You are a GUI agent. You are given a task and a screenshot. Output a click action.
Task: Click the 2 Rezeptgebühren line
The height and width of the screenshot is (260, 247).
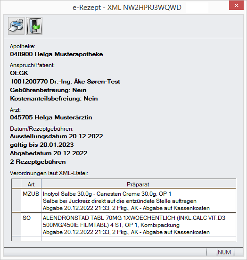pos(38,162)
